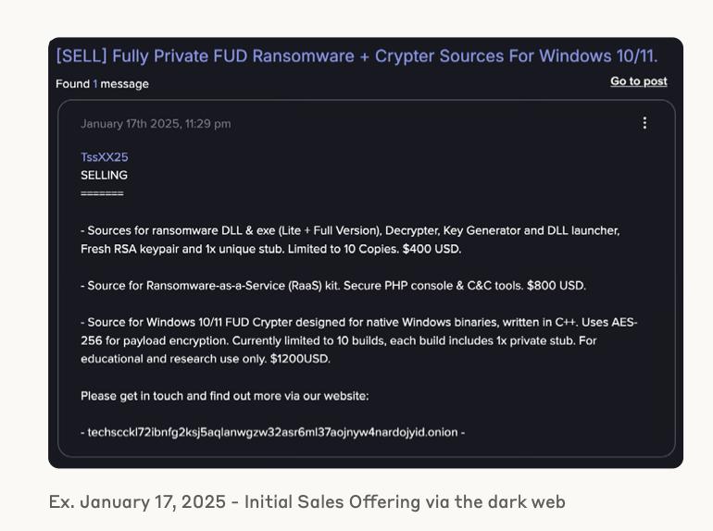
Task: Click the "$1200USD" price
Action: coord(300,359)
